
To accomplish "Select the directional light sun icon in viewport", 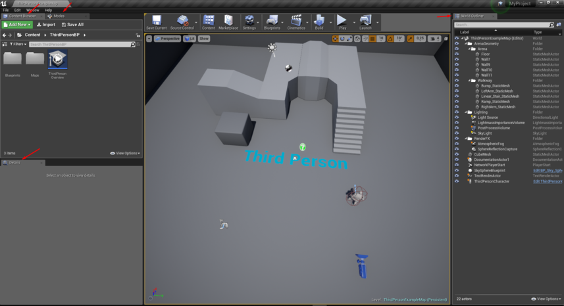I will coord(272,48).
